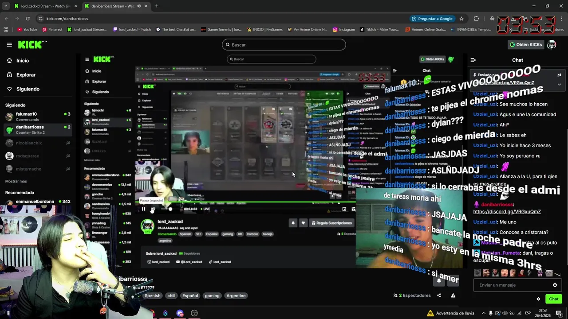Toggle stream notifications bell button
This screenshot has height=319, width=568.
tap(439, 280)
